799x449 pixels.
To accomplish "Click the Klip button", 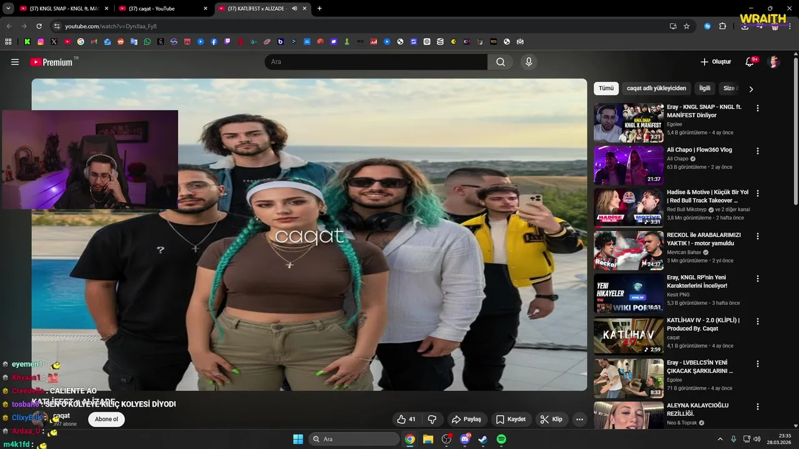I will (551, 419).
